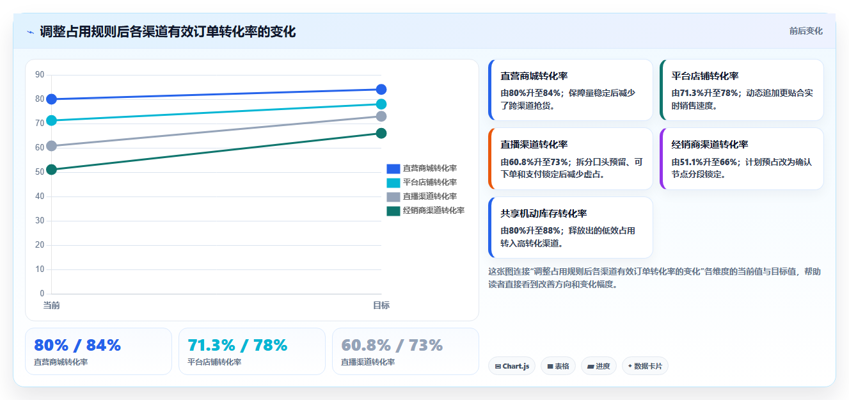849x400 pixels.
Task: Click the 0 y-axis tick label
Action: 42,294
